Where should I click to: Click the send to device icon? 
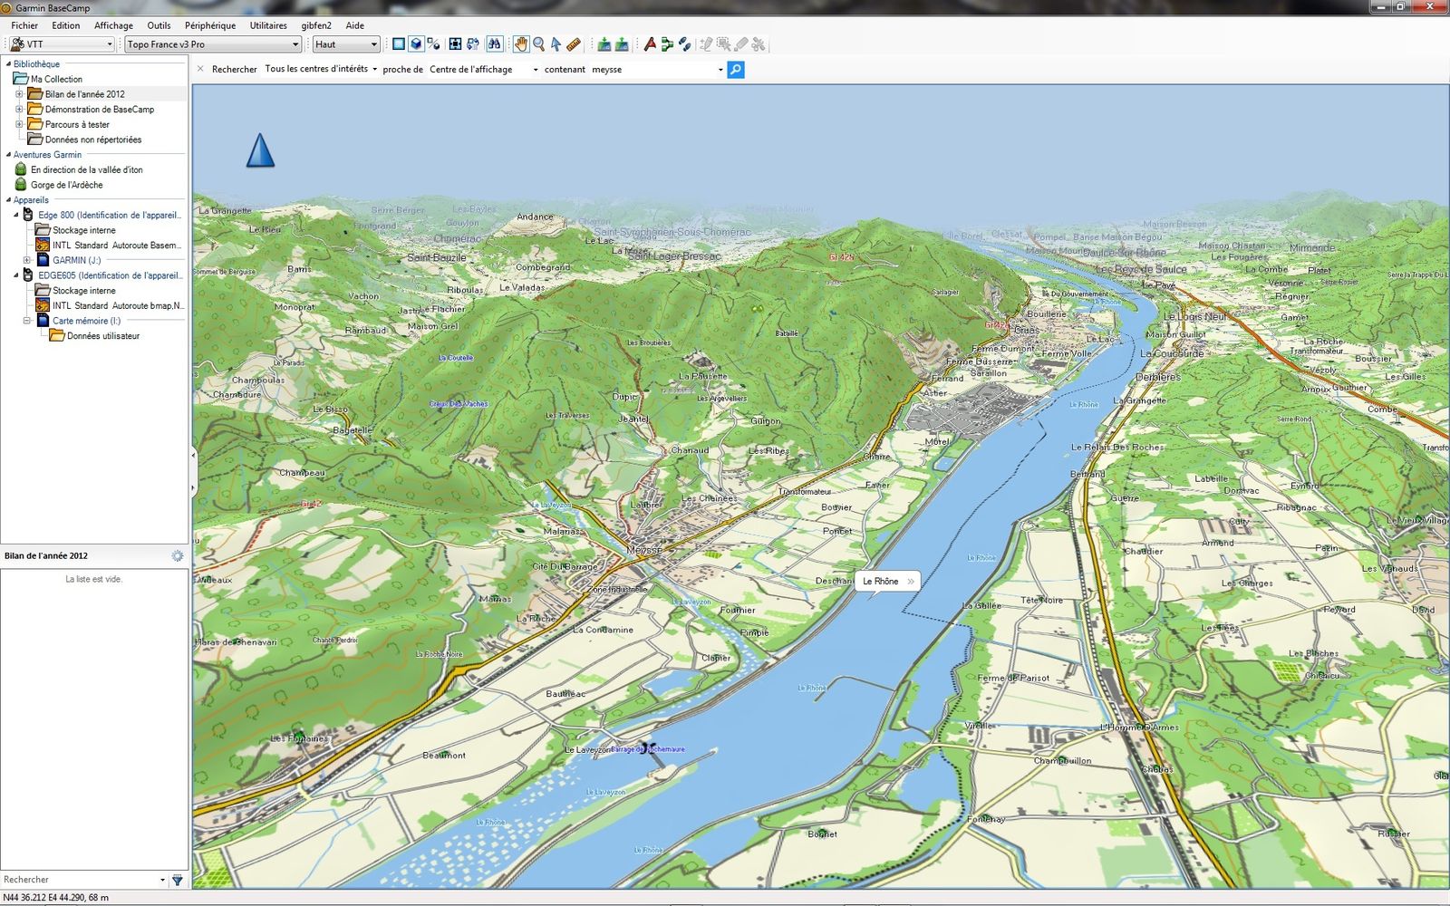(x=604, y=43)
